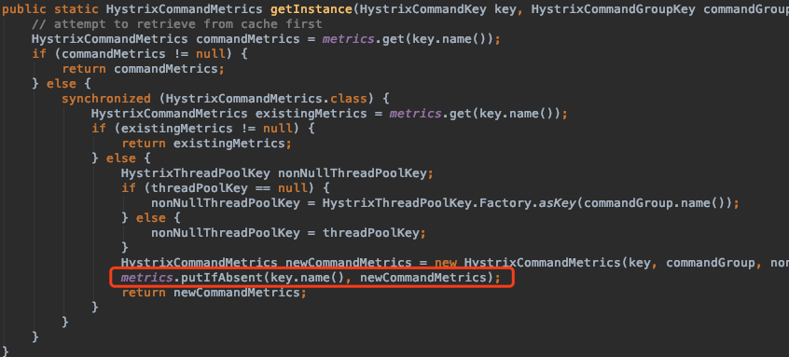The image size is (789, 357).
Task: Click 'commandGroup.name()' inside asKey call
Action: [x=654, y=203]
